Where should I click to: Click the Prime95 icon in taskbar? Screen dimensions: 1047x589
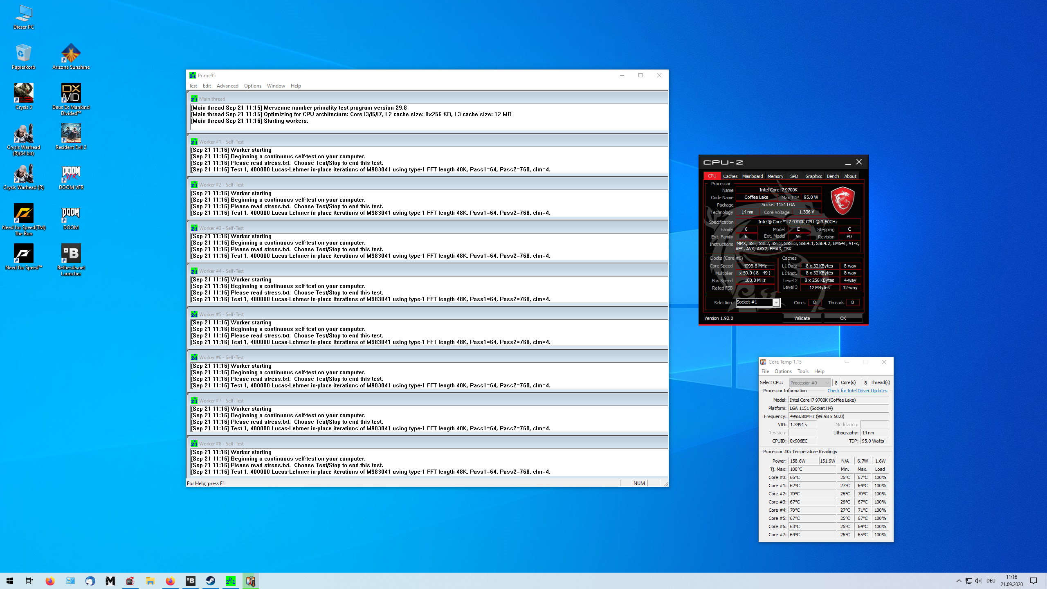coord(231,581)
